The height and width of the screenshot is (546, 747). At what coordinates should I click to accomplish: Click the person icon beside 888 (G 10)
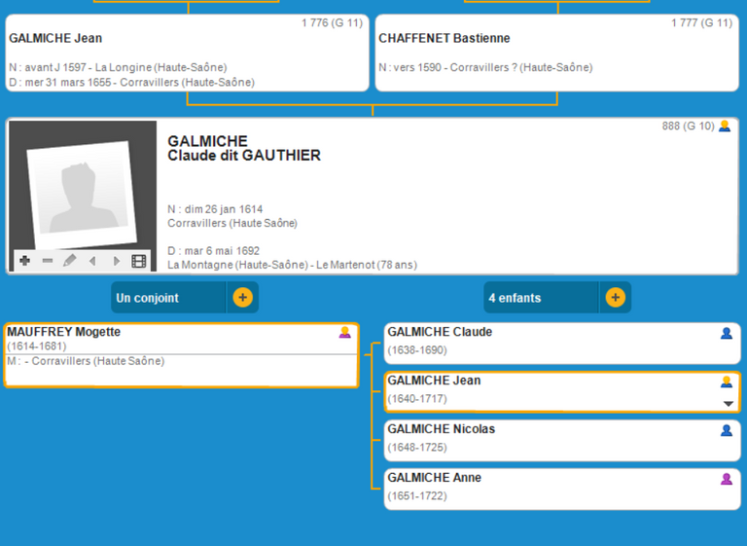725,127
